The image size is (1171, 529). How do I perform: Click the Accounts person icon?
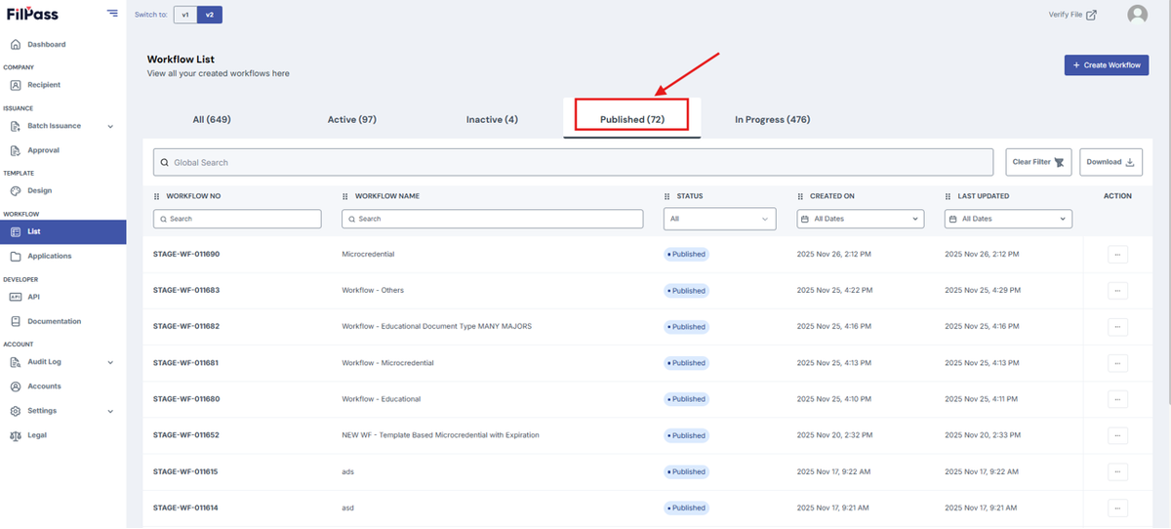[16, 387]
